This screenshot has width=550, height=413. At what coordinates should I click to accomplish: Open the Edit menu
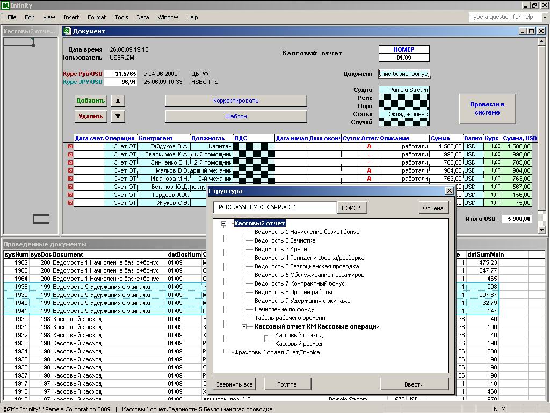(30, 17)
